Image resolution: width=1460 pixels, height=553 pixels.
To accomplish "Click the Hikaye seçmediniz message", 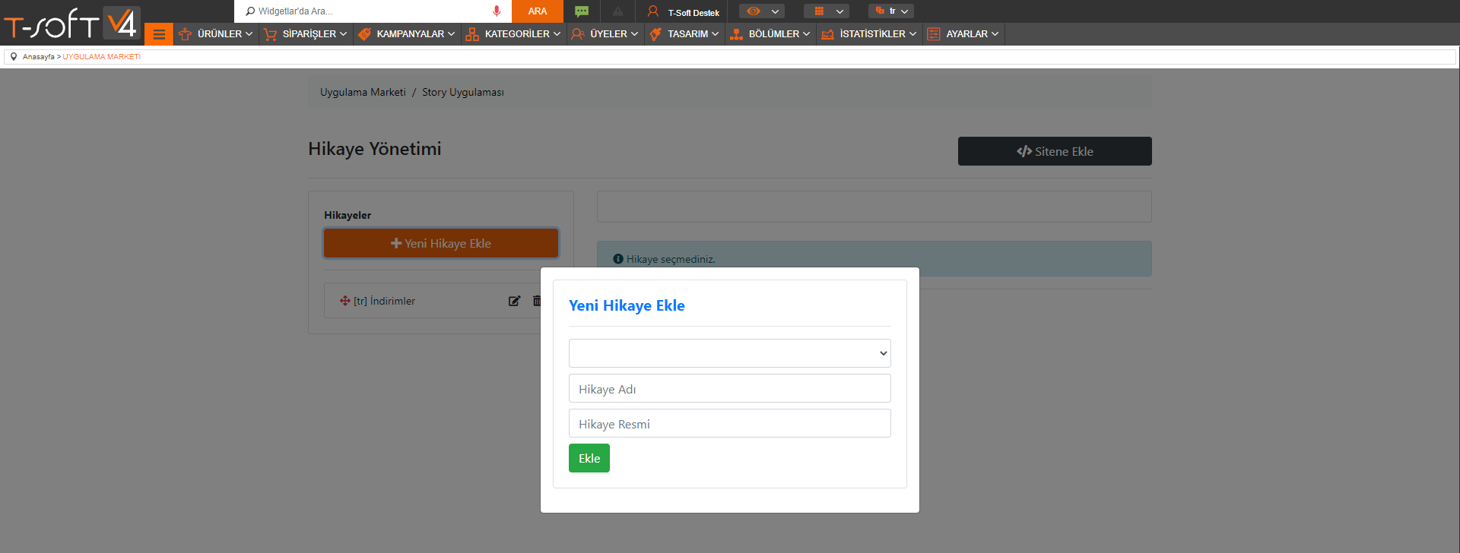I will point(671,259).
